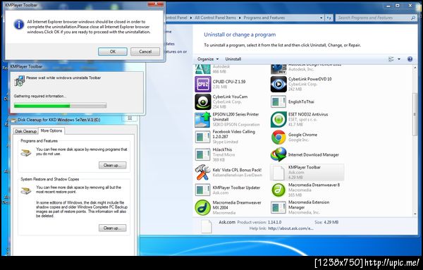The height and width of the screenshot is (270, 423).
Task: Click the Facebook Video Calling icon
Action: coord(202,137)
